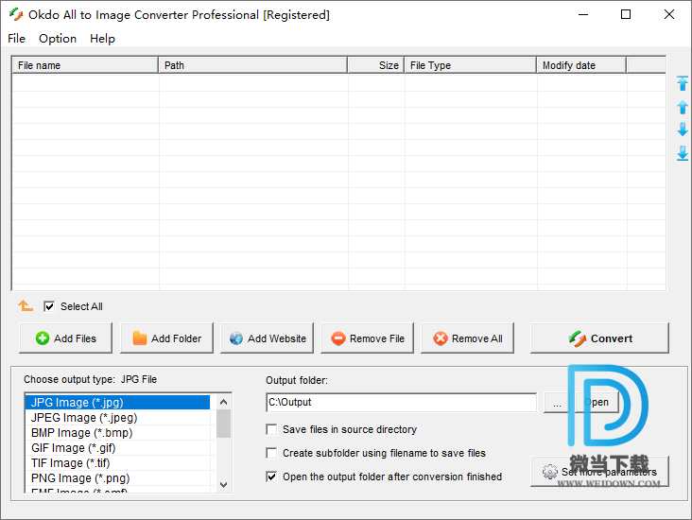The width and height of the screenshot is (692, 520).
Task: Sort list by File Type column header
Action: [471, 65]
